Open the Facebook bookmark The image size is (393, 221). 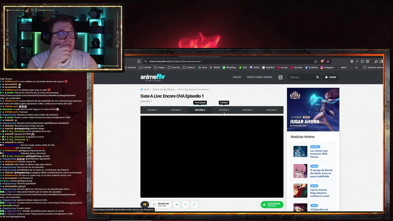(311, 68)
